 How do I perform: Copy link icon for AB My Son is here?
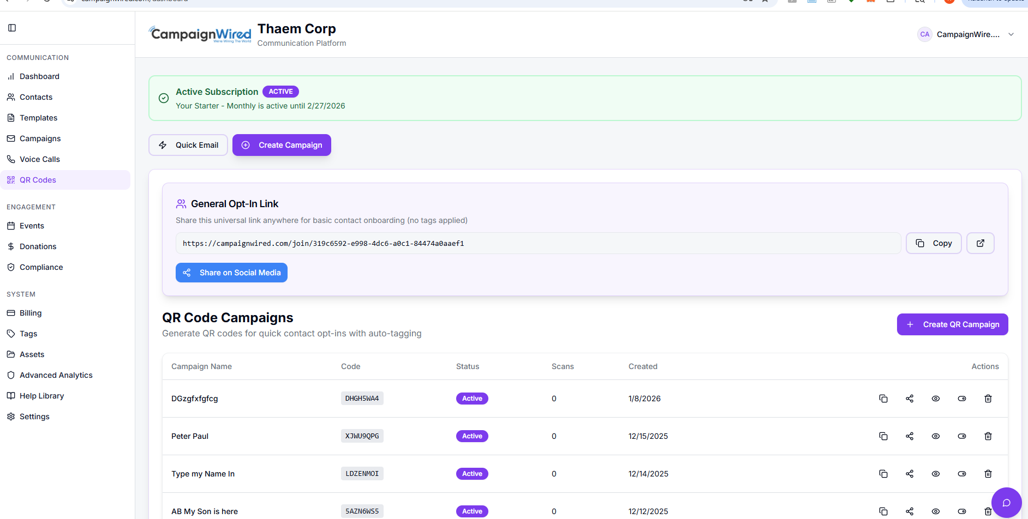click(x=883, y=511)
